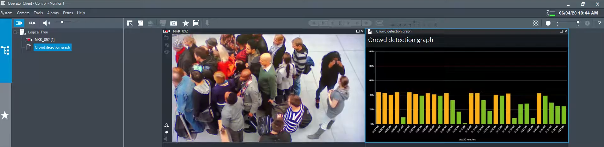Open the Help menu
Viewport: 604px width, 147px height.
point(81,13)
